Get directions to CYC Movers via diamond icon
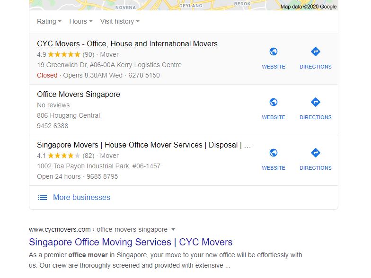 pyautogui.click(x=315, y=52)
